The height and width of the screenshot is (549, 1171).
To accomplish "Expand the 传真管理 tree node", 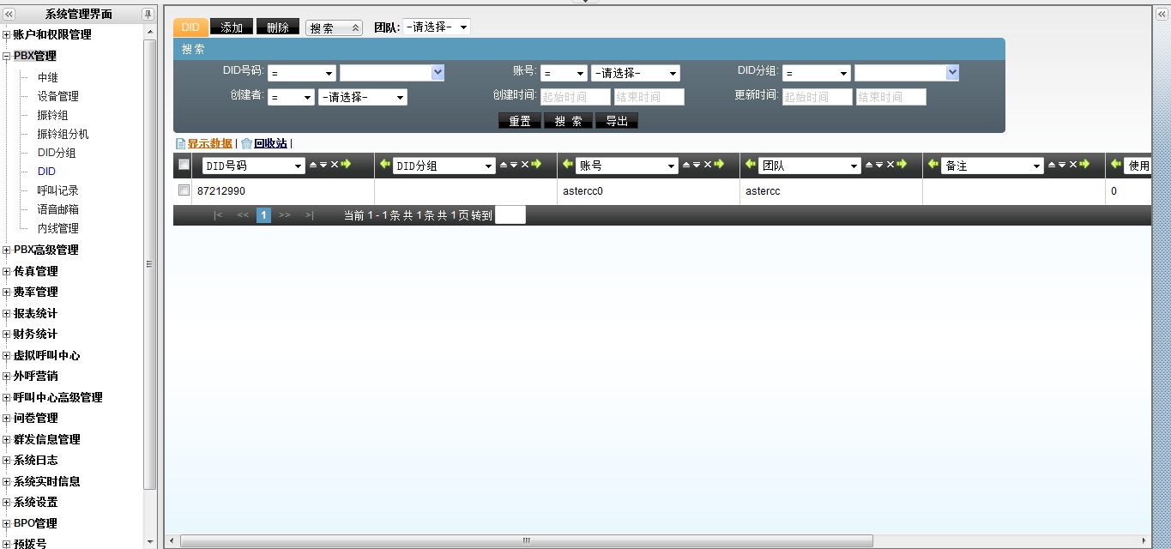I will (7, 271).
